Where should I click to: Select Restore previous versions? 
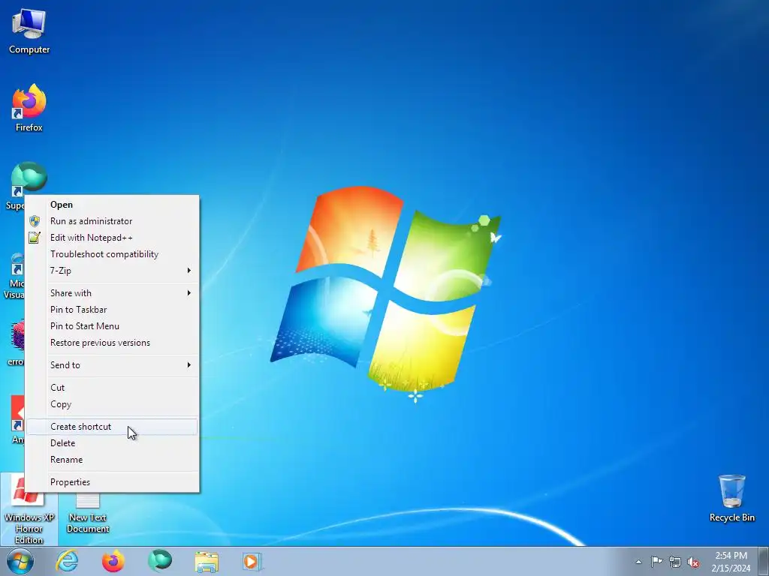pyautogui.click(x=113, y=343)
